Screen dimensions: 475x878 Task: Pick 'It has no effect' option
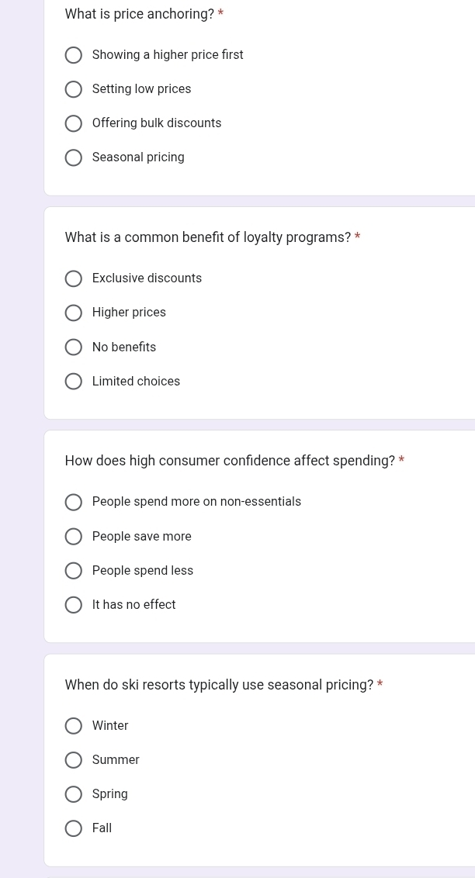pyautogui.click(x=74, y=605)
